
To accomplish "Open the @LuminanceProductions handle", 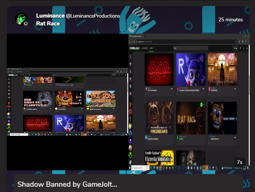I will (x=93, y=16).
